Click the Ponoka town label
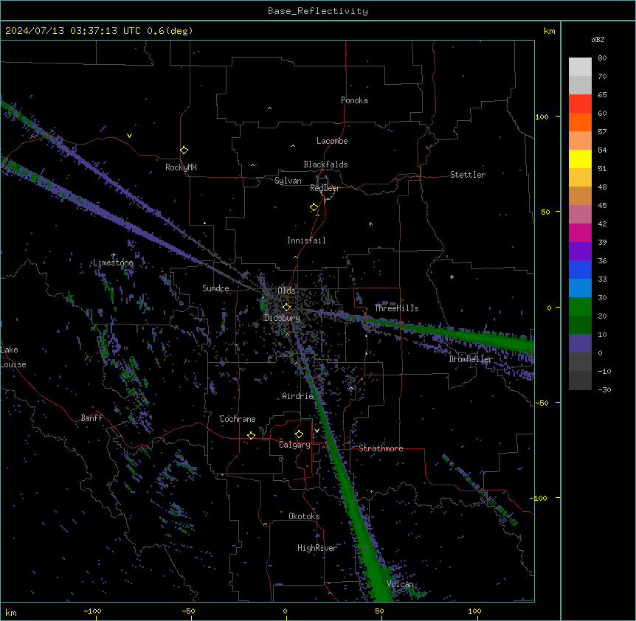The image size is (636, 621). 354,100
